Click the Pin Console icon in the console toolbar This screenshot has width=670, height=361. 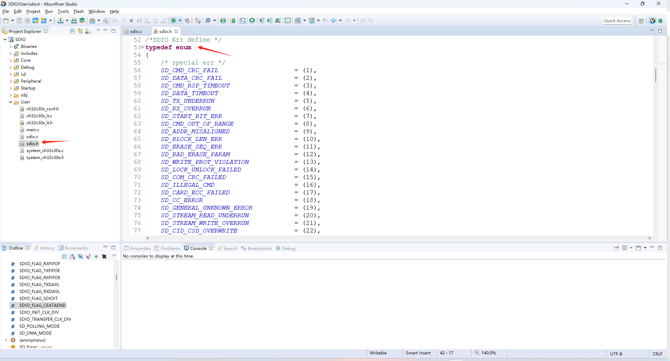(x=616, y=248)
